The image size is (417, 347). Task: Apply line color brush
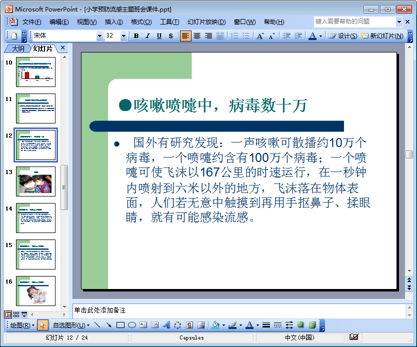coord(232,325)
